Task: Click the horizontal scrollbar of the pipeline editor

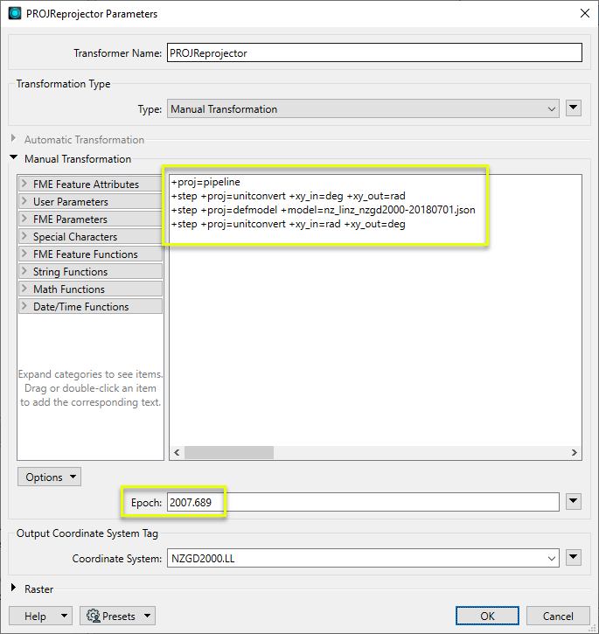Action: coord(229,453)
